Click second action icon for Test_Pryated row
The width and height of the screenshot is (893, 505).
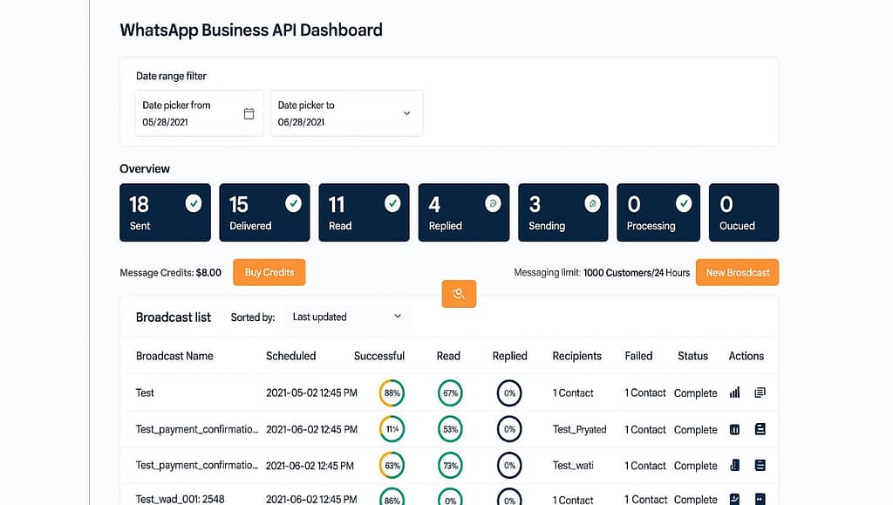click(x=760, y=429)
